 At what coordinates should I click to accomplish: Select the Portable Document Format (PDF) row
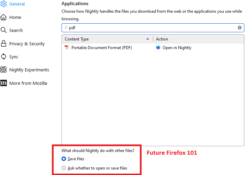101,48
